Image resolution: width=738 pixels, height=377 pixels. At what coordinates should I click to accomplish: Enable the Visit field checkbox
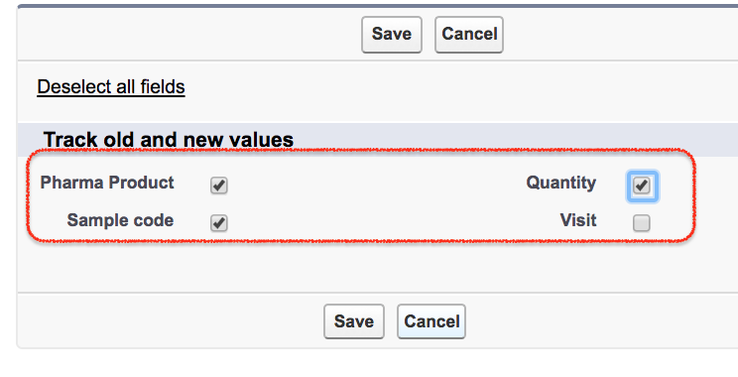[642, 222]
